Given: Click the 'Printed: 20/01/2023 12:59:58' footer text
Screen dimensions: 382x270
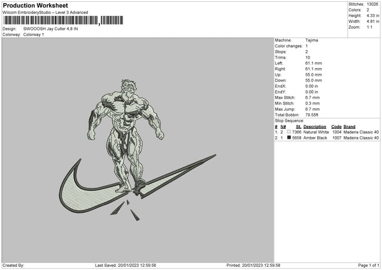Looking at the screenshot, I should tap(253, 266).
